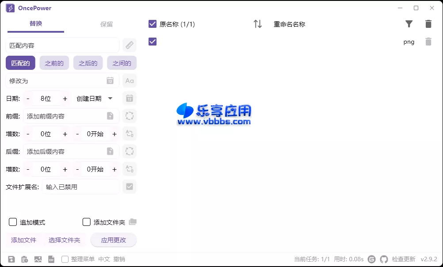Click the sort order arrows icon
This screenshot has height=267, width=443.
click(257, 24)
